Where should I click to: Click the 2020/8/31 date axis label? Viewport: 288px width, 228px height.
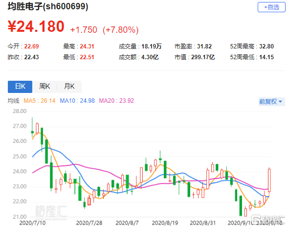pos(202,223)
